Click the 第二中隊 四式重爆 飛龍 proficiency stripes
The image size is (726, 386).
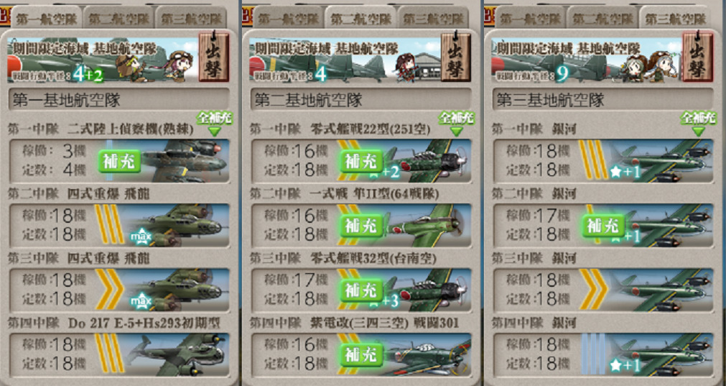pyautogui.click(x=109, y=226)
